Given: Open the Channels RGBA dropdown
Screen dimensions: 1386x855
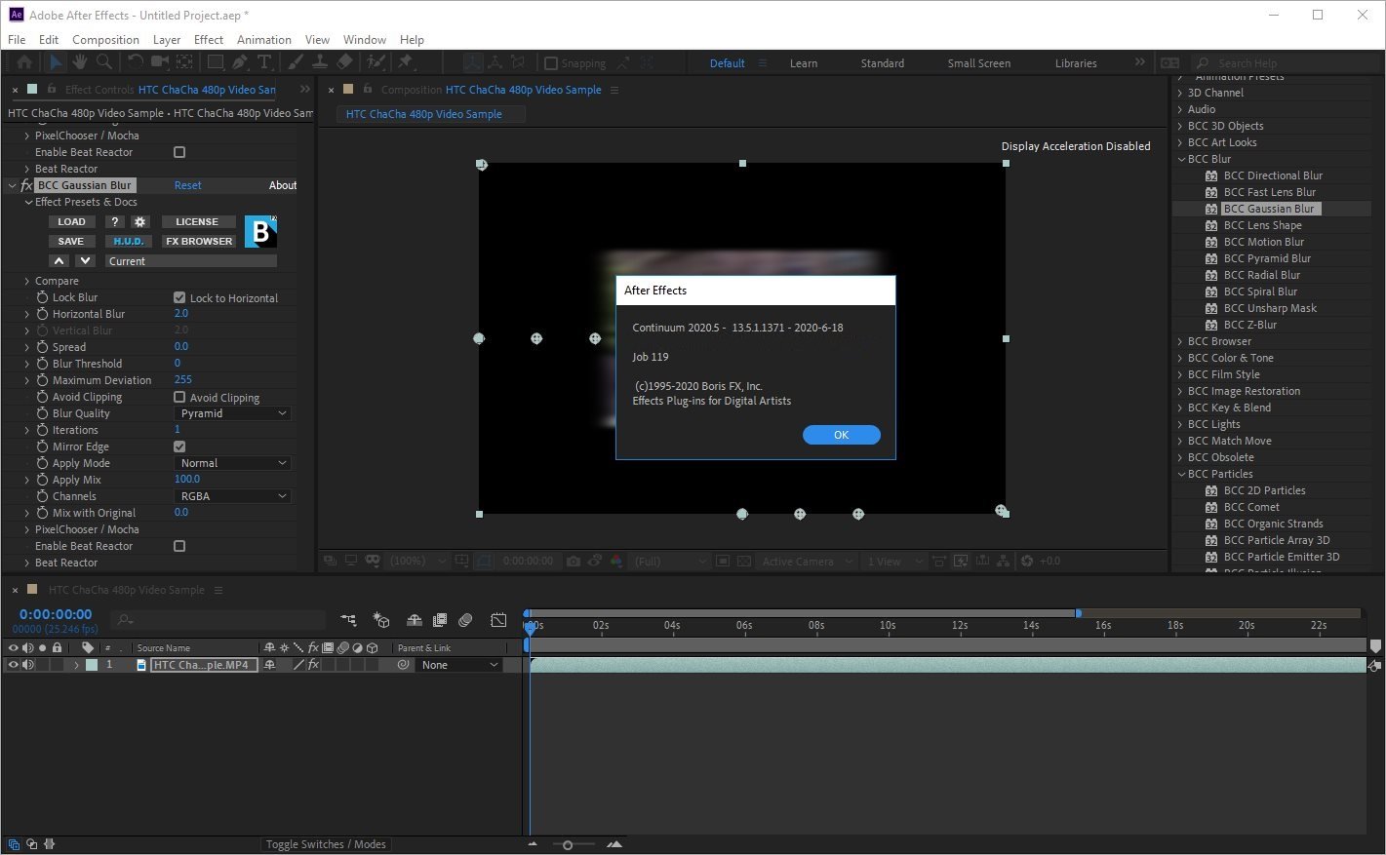Looking at the screenshot, I should coord(233,496).
